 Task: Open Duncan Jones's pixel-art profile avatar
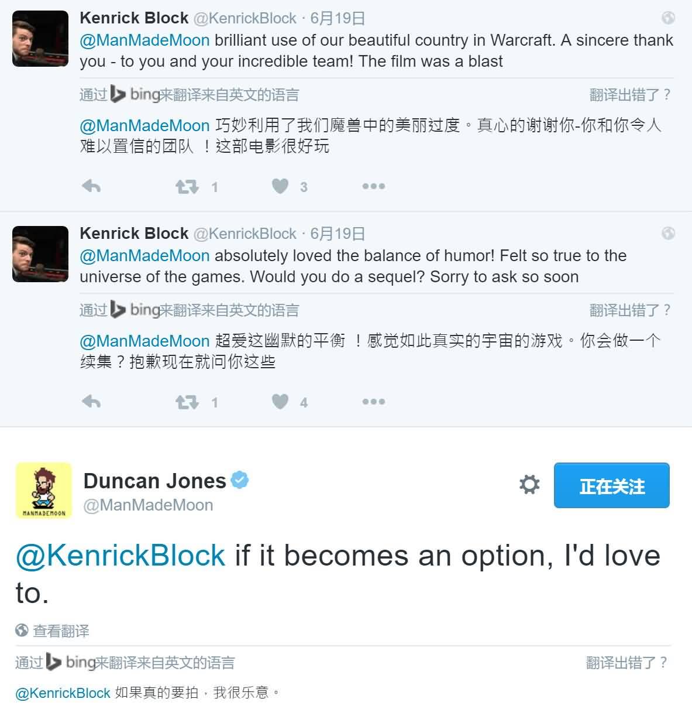click(x=43, y=490)
